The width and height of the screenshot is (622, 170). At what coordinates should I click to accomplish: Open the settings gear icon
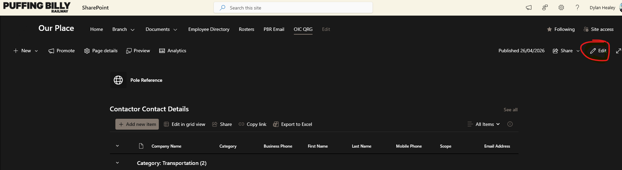pyautogui.click(x=561, y=7)
